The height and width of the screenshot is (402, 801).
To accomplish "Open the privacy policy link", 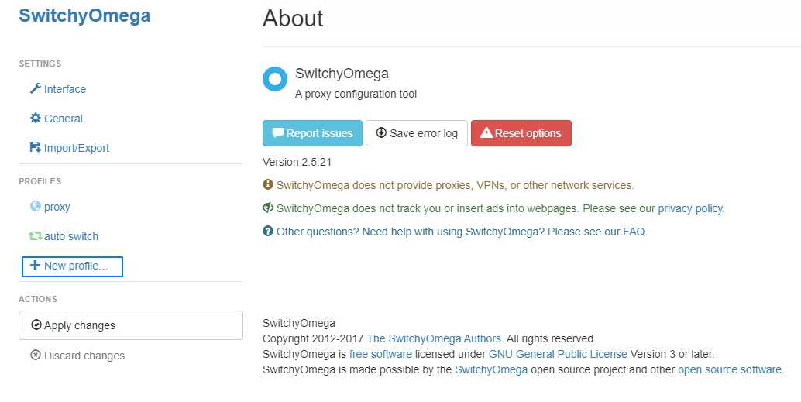I will 690,208.
